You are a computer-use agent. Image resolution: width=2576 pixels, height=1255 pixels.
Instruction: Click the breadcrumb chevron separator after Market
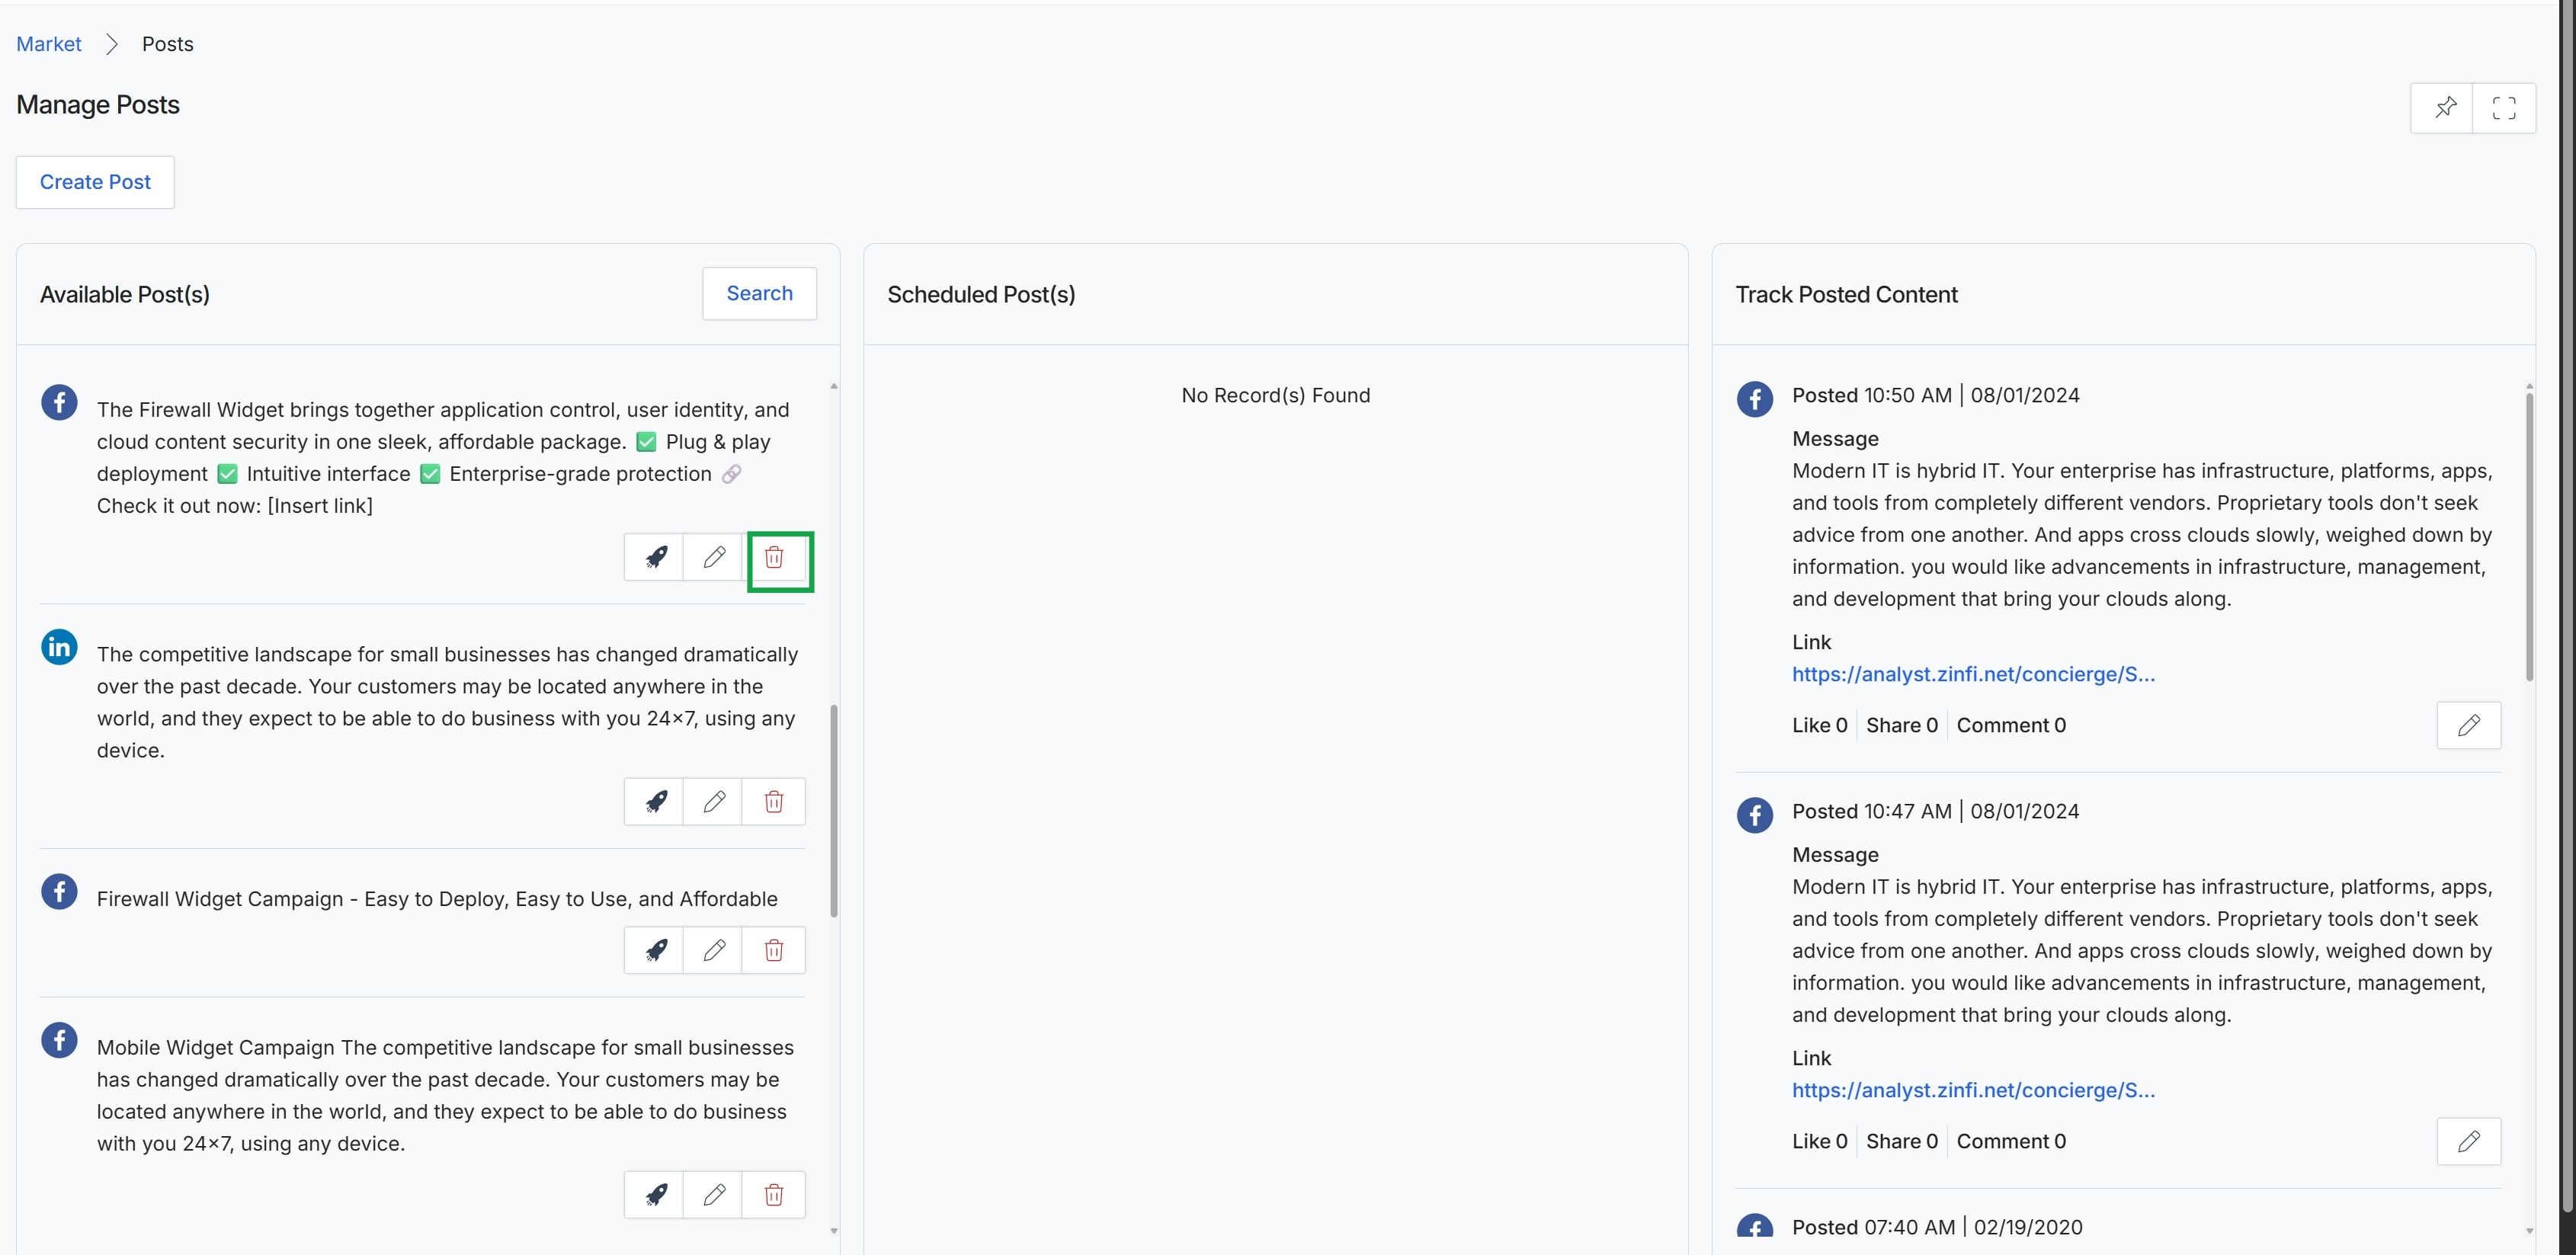click(112, 44)
